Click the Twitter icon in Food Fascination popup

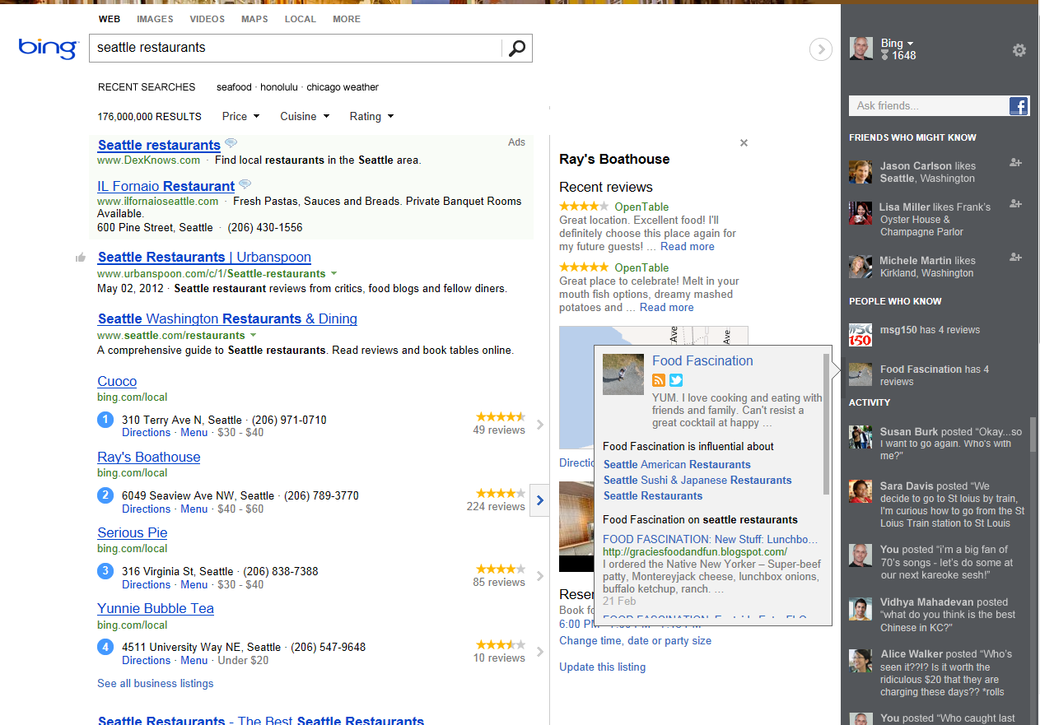[676, 380]
